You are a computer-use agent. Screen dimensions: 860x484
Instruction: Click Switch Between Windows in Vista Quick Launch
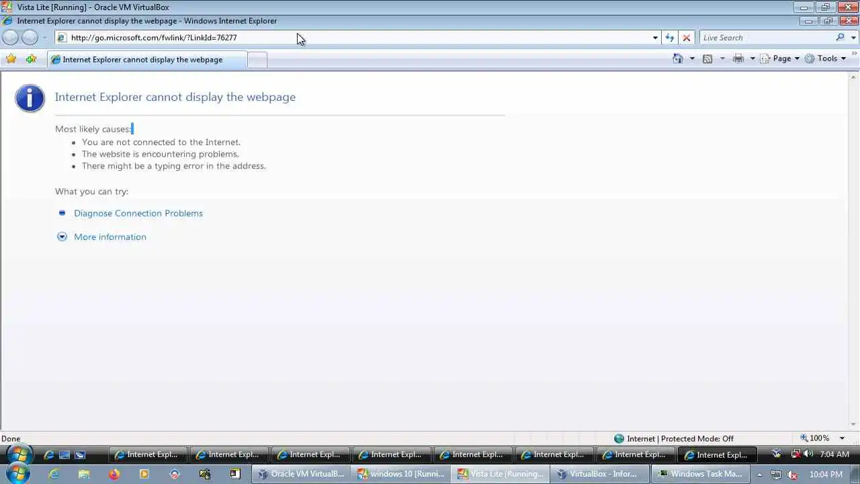[80, 455]
